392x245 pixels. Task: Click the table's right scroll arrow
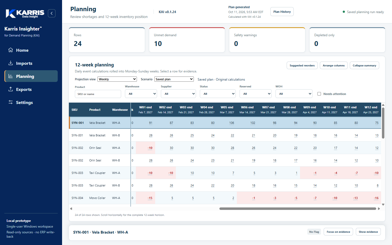click(379, 209)
